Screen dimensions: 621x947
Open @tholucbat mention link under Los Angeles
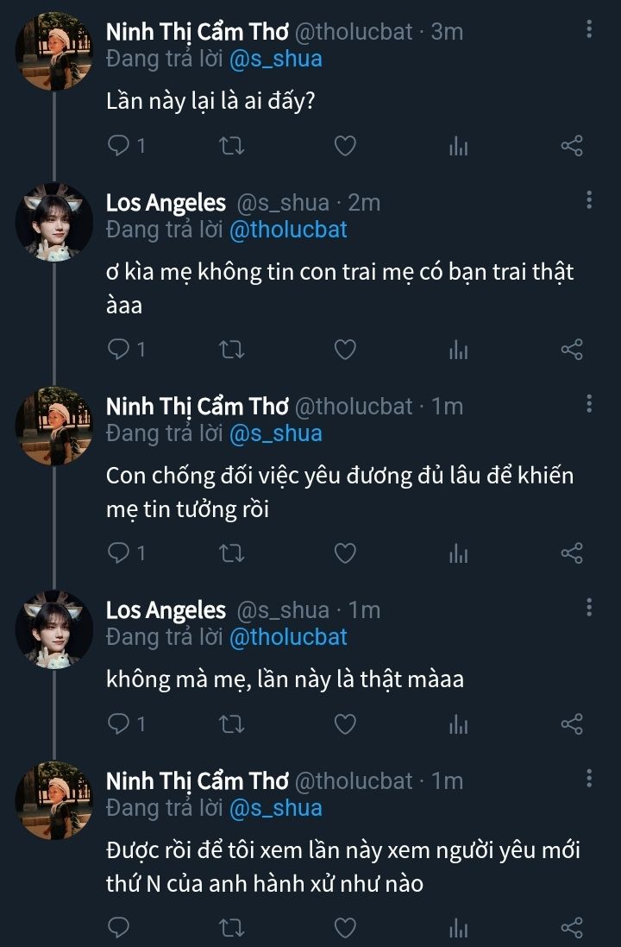[288, 230]
